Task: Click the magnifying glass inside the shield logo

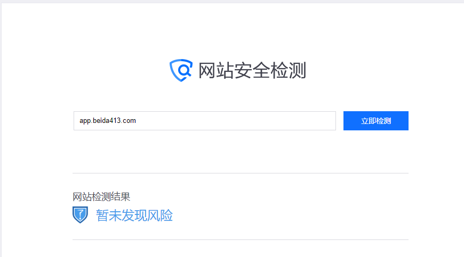Action: point(185,71)
